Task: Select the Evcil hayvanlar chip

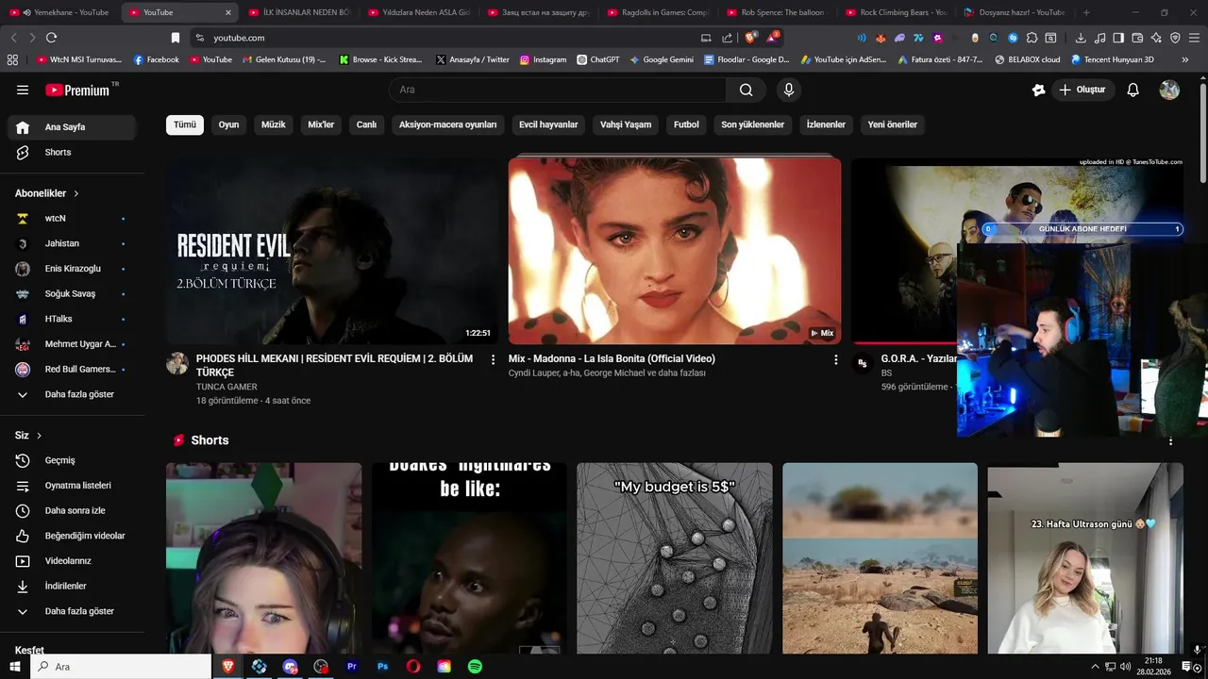Action: 548,124
